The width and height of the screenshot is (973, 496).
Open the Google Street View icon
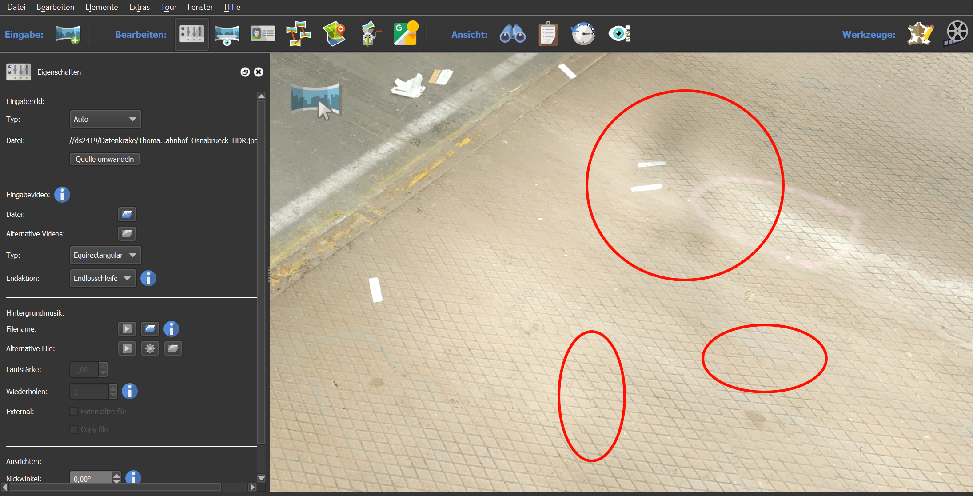pos(406,33)
